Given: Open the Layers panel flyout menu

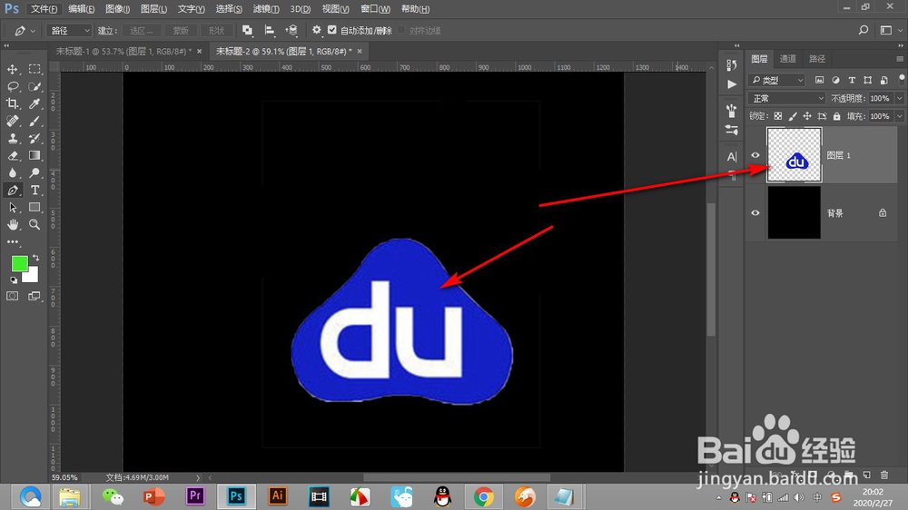Looking at the screenshot, I should [899, 59].
